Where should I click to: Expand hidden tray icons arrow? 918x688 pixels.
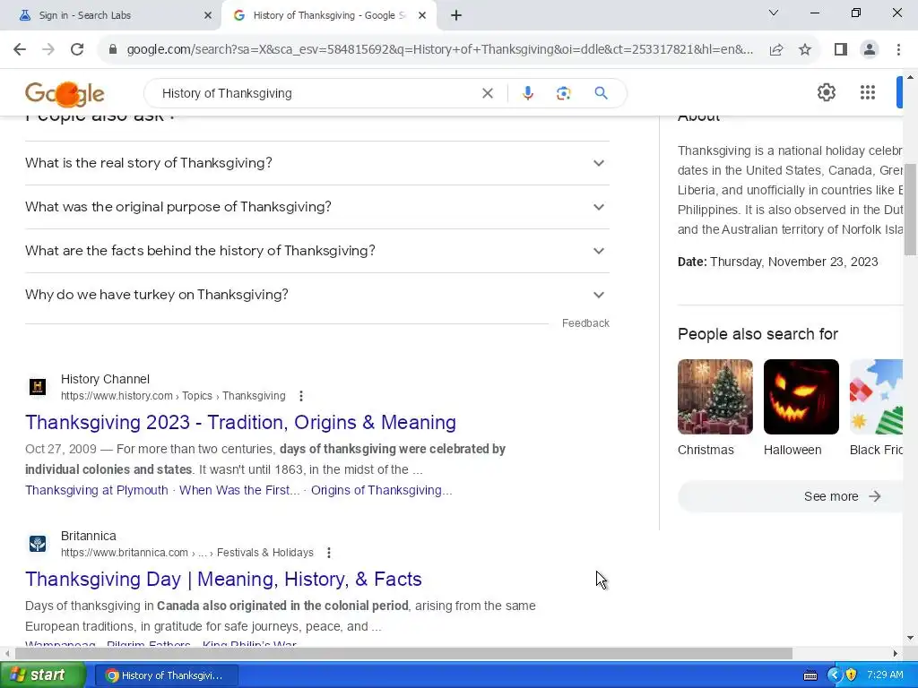[834, 675]
